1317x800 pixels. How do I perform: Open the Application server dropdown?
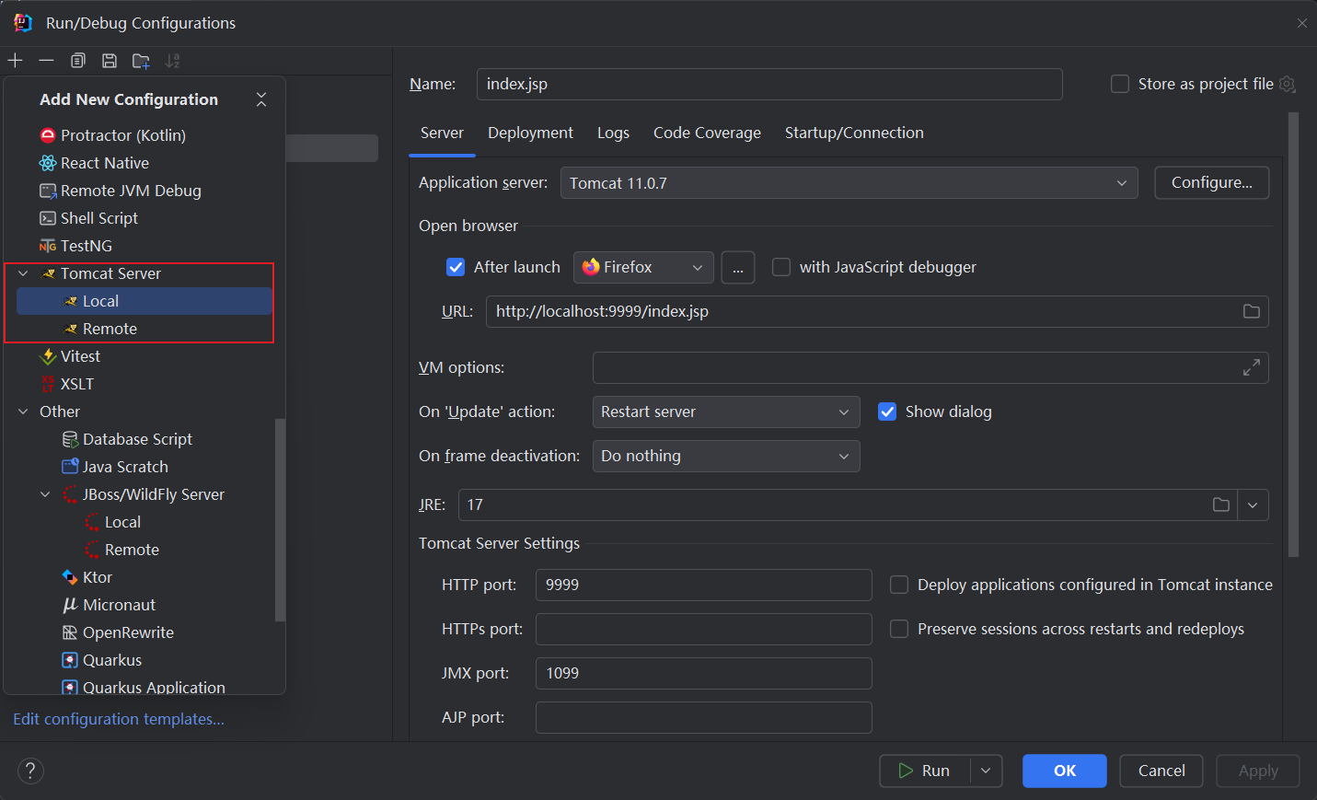(849, 183)
